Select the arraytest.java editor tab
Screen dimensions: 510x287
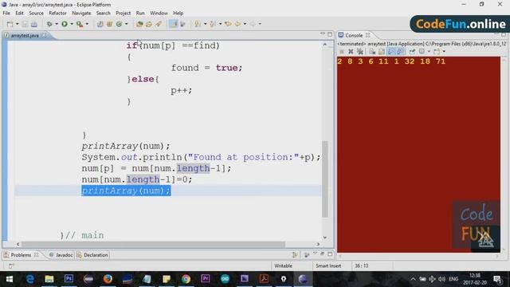[25, 35]
